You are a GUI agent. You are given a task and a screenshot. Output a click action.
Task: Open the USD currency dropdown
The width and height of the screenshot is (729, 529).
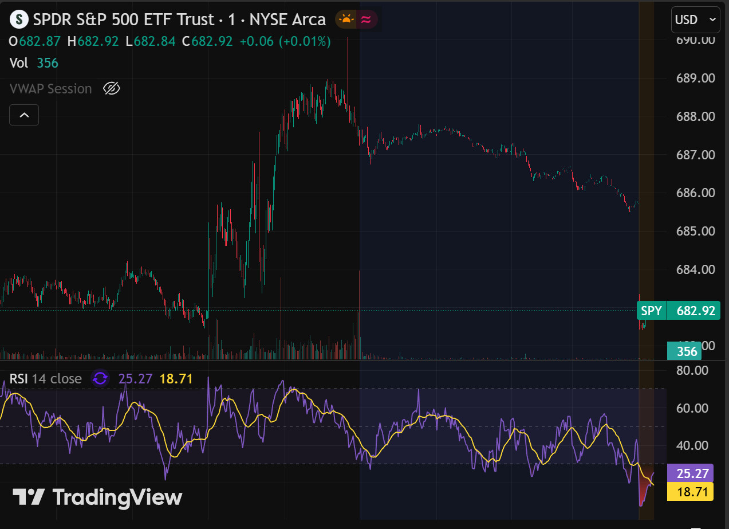(x=695, y=19)
